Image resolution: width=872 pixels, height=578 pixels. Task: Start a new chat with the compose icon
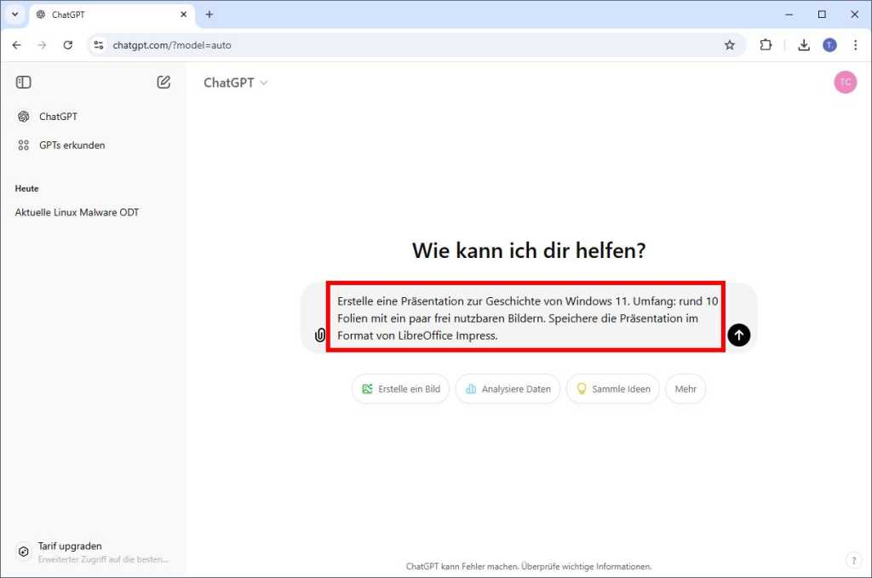[163, 82]
